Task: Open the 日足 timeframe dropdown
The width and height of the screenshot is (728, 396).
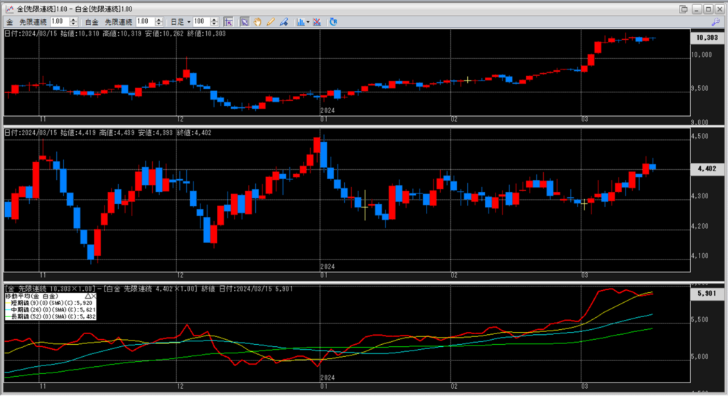Action: 188,22
